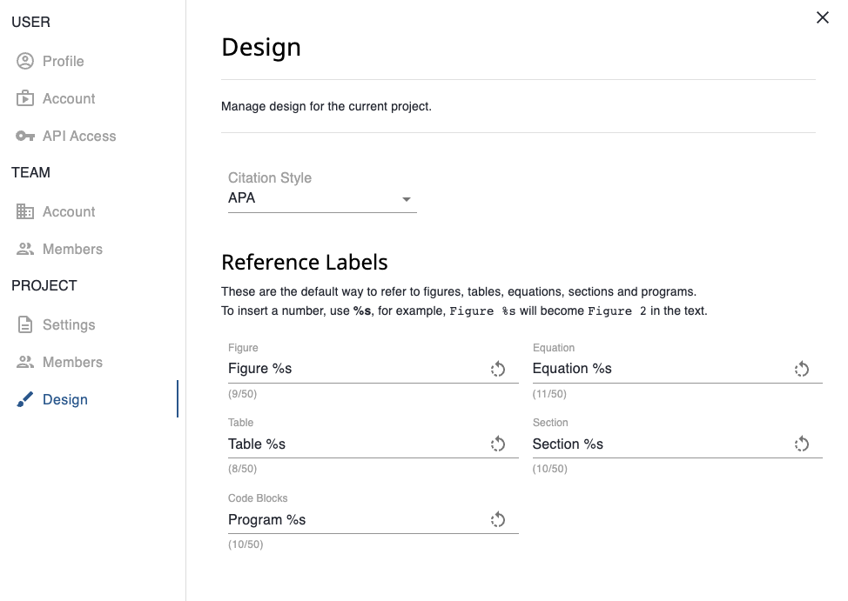
Task: Expand the APA style selector arrow
Action: [x=406, y=198]
